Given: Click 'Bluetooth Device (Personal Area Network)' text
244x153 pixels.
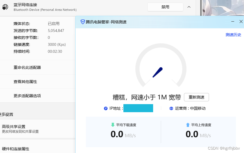Looking at the screenshot, I should tap(45, 10).
